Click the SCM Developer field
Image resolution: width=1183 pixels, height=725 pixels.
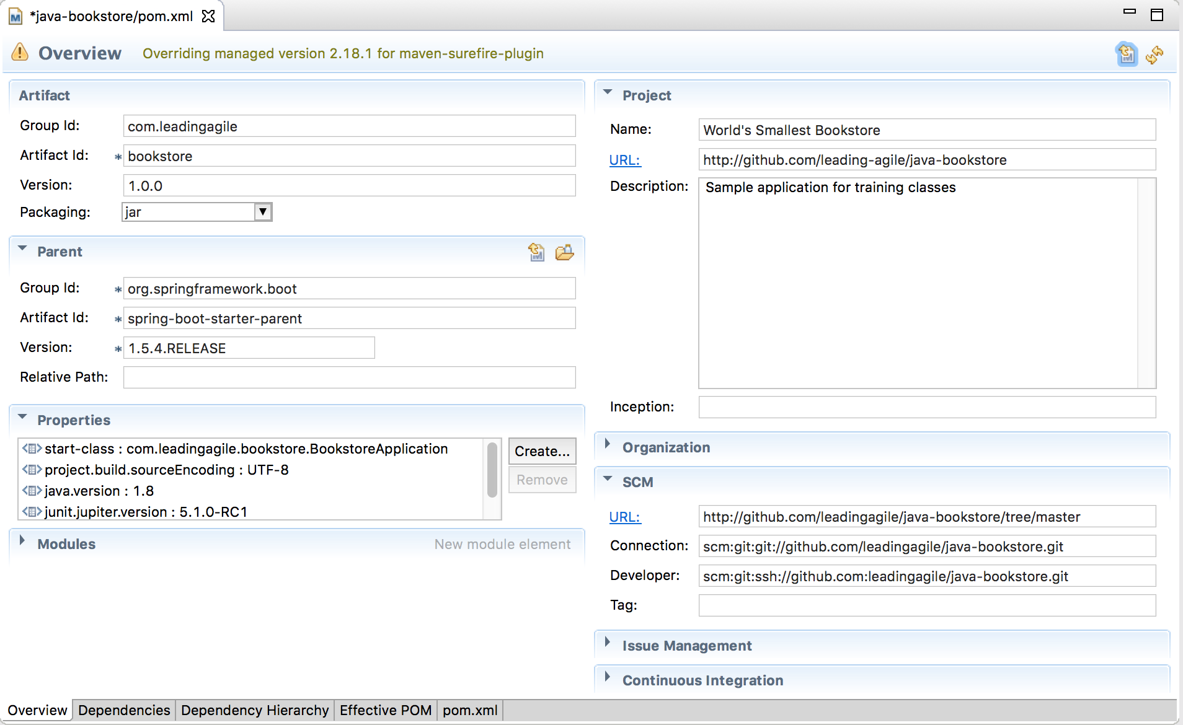click(x=928, y=576)
